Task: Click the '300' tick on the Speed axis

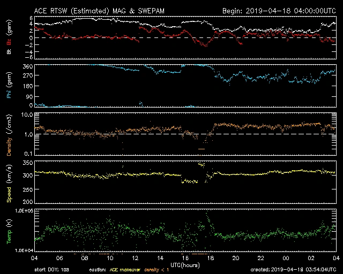Action: point(28,176)
